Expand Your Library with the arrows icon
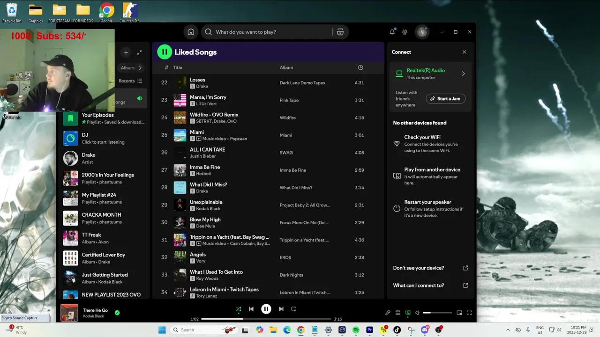The height and width of the screenshot is (337, 600). point(139,52)
